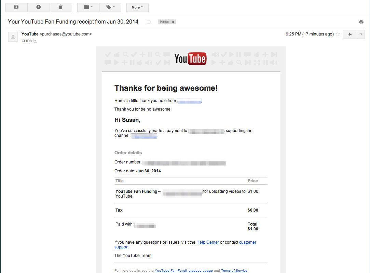Open the Help Center link
The height and width of the screenshot is (273, 370).
pyautogui.click(x=208, y=242)
